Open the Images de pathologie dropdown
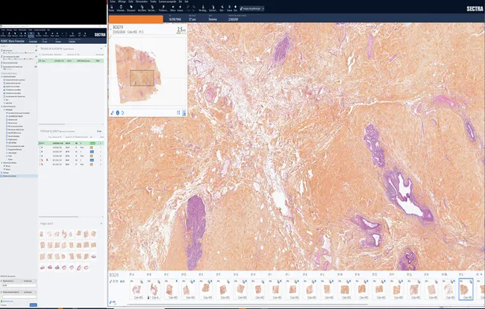 pos(251,9)
